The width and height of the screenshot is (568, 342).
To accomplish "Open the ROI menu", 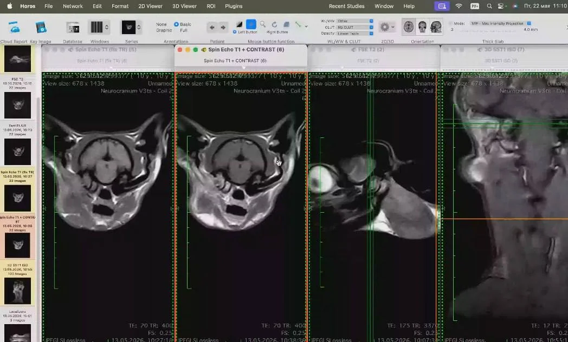I will pos(211,6).
